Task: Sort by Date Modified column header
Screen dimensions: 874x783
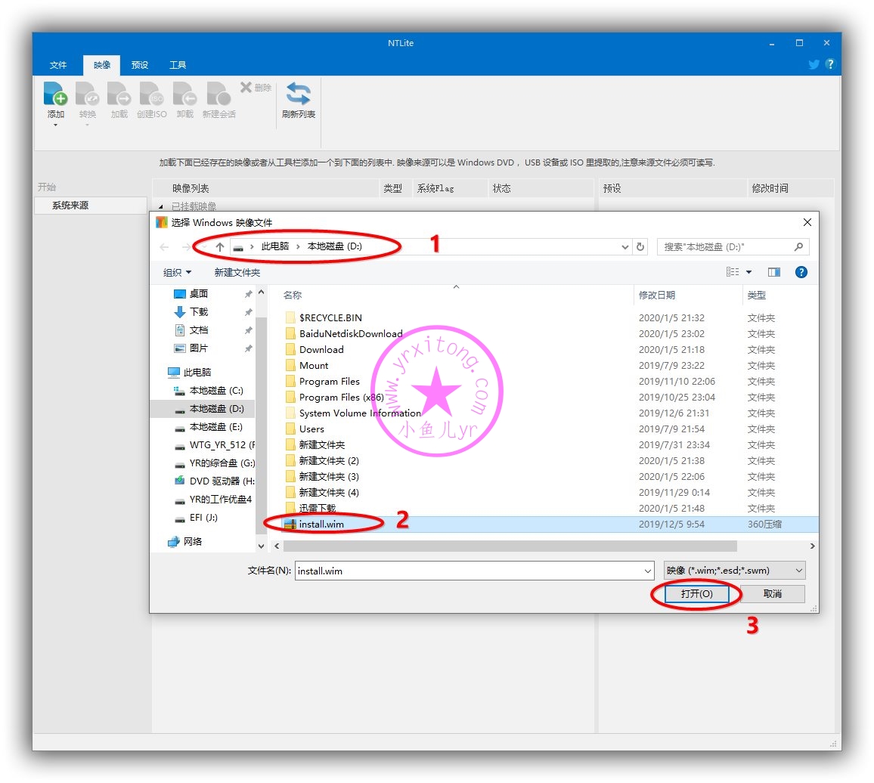Action: [x=656, y=296]
